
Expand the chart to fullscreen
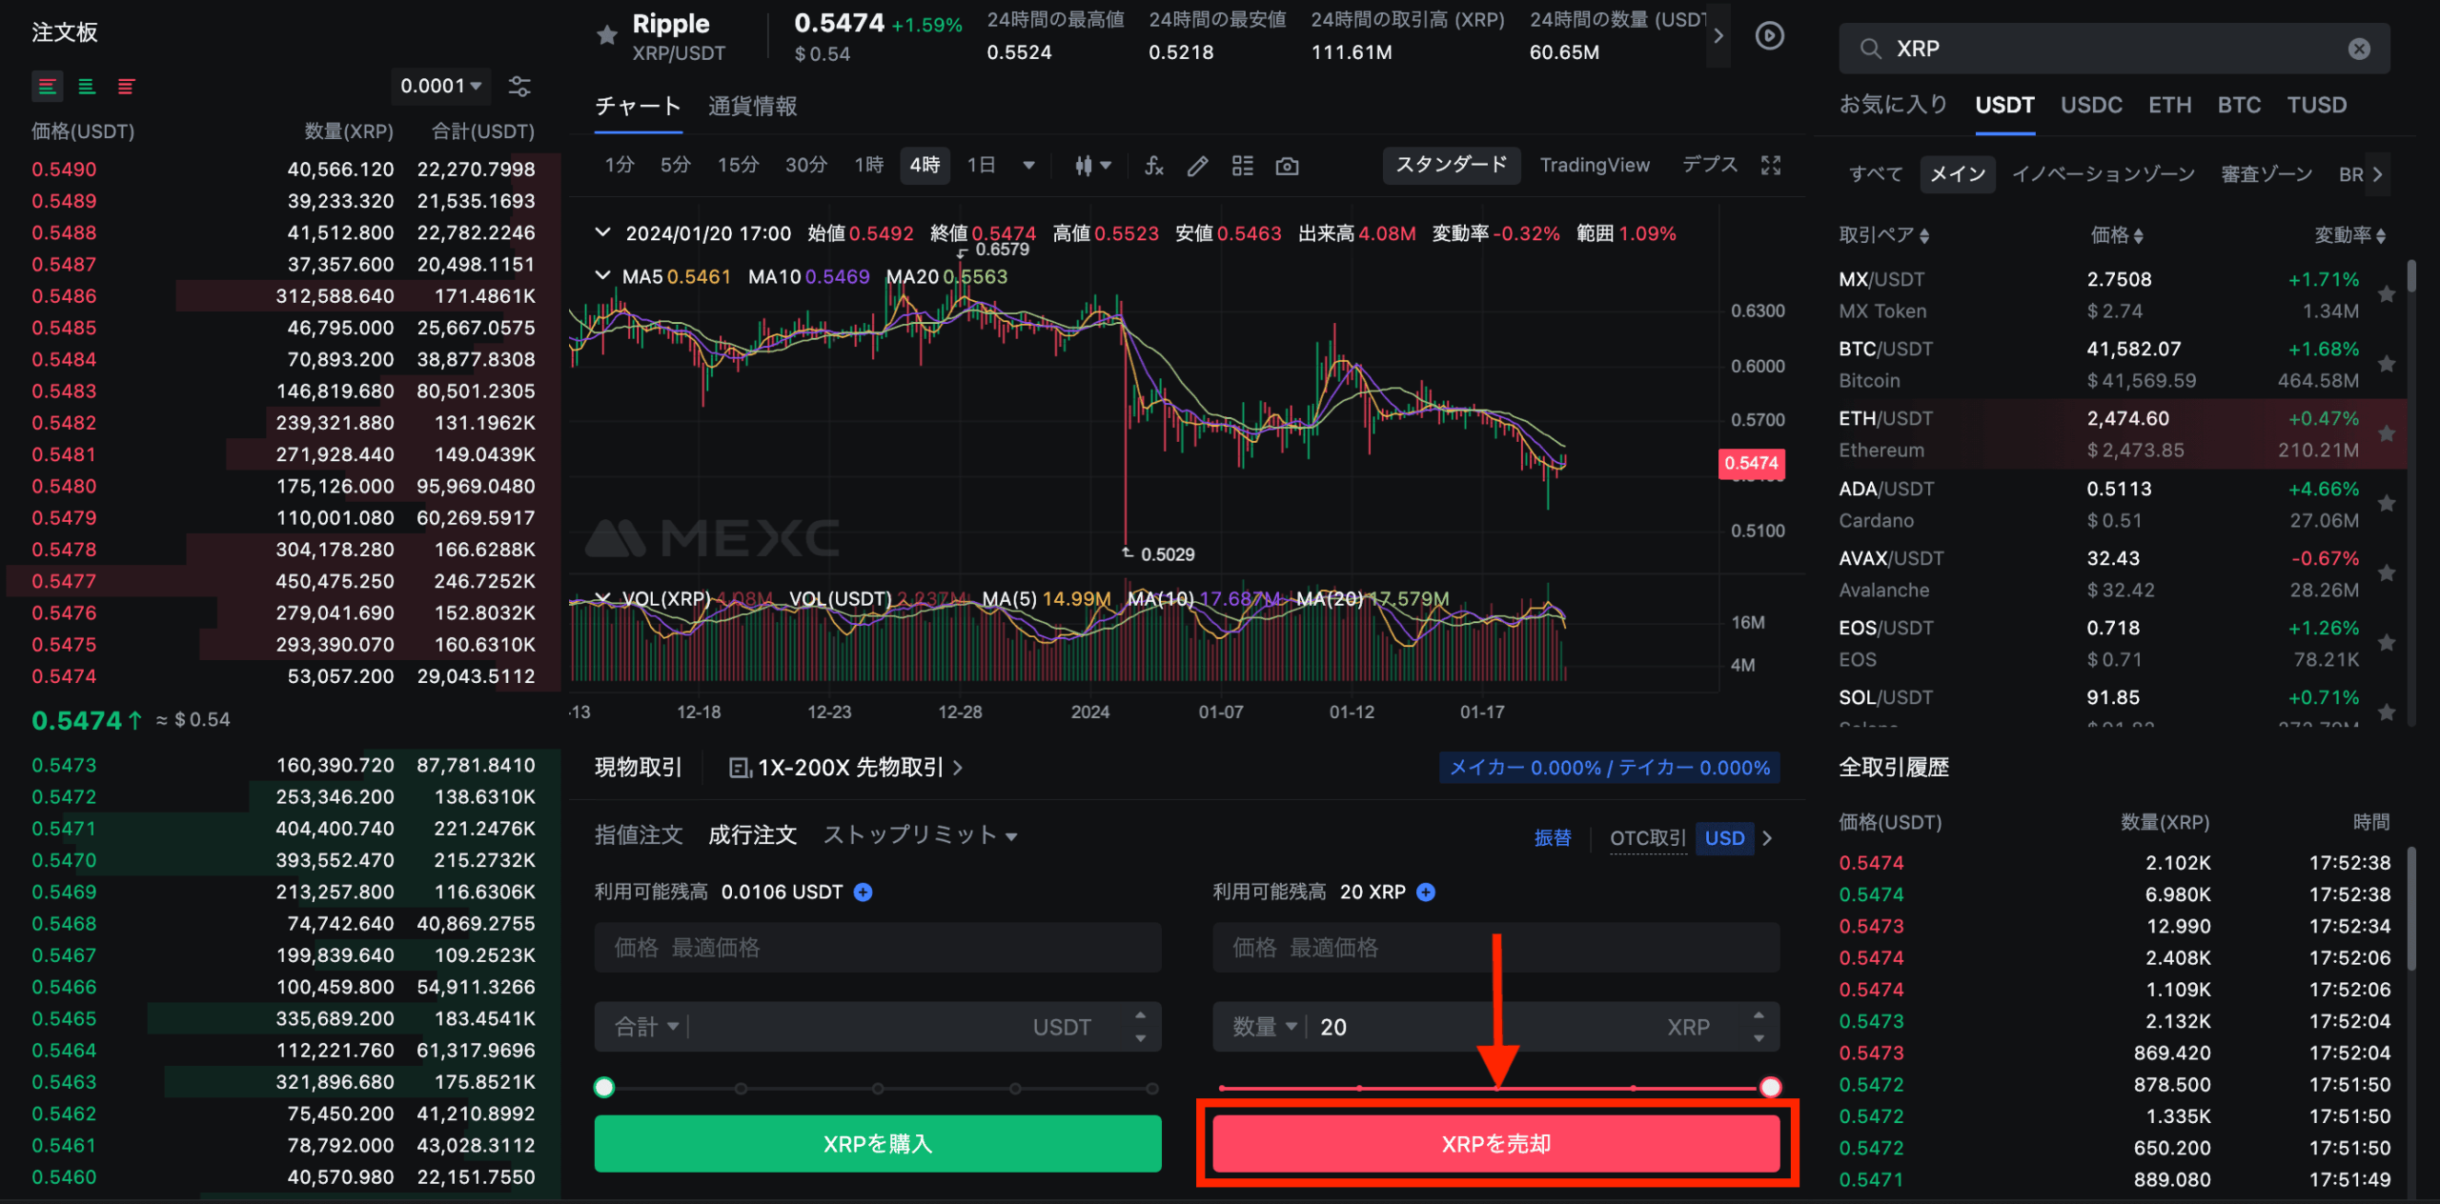[x=1771, y=166]
